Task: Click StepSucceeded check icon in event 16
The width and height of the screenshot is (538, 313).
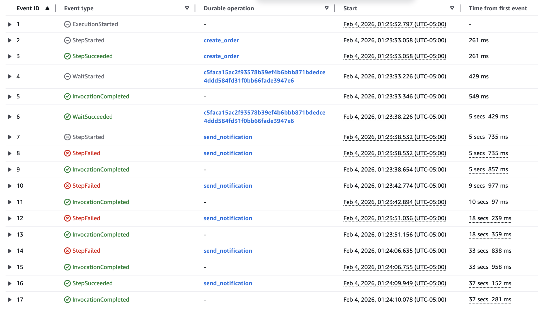Action: [67, 283]
